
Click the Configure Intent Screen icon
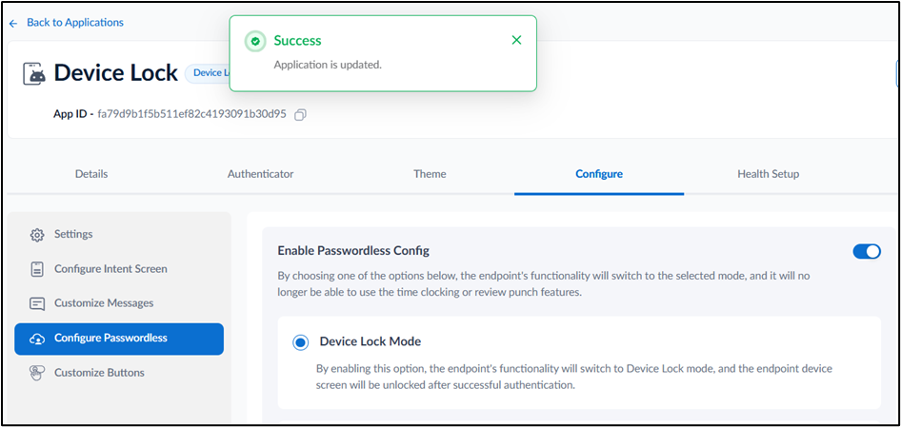coord(37,269)
